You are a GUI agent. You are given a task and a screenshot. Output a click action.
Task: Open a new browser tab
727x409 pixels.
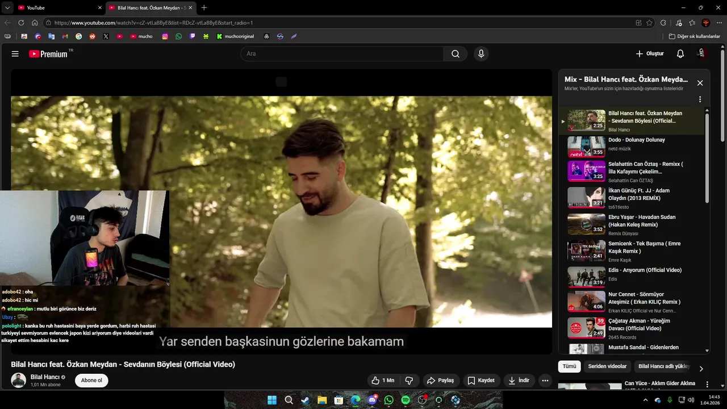coord(204,8)
